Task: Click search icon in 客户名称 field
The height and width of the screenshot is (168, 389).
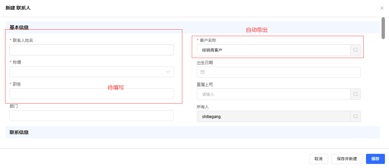Action: point(356,50)
